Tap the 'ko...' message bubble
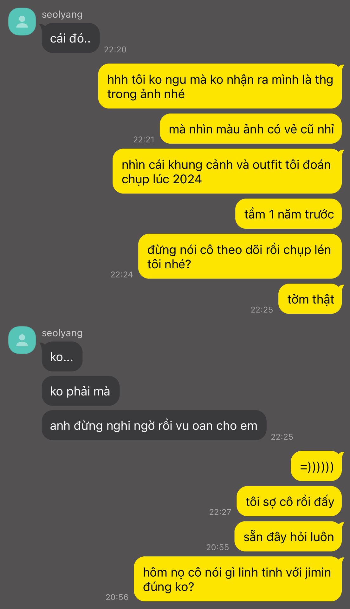This screenshot has width=350, height=609. pyautogui.click(x=62, y=357)
